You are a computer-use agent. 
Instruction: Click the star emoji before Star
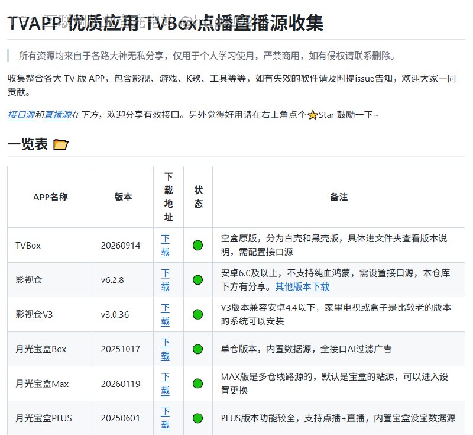(313, 115)
